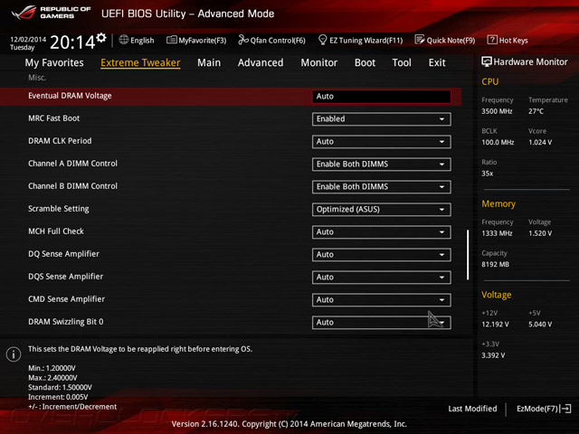Image resolution: width=579 pixels, height=434 pixels.
Task: Click the MyFavorite folder icon
Action: tap(172, 40)
